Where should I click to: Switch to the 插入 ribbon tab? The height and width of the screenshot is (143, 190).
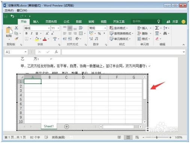pos(36,21)
